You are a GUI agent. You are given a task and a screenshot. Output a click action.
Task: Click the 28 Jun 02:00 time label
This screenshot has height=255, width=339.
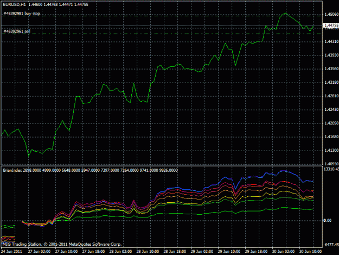120,251
